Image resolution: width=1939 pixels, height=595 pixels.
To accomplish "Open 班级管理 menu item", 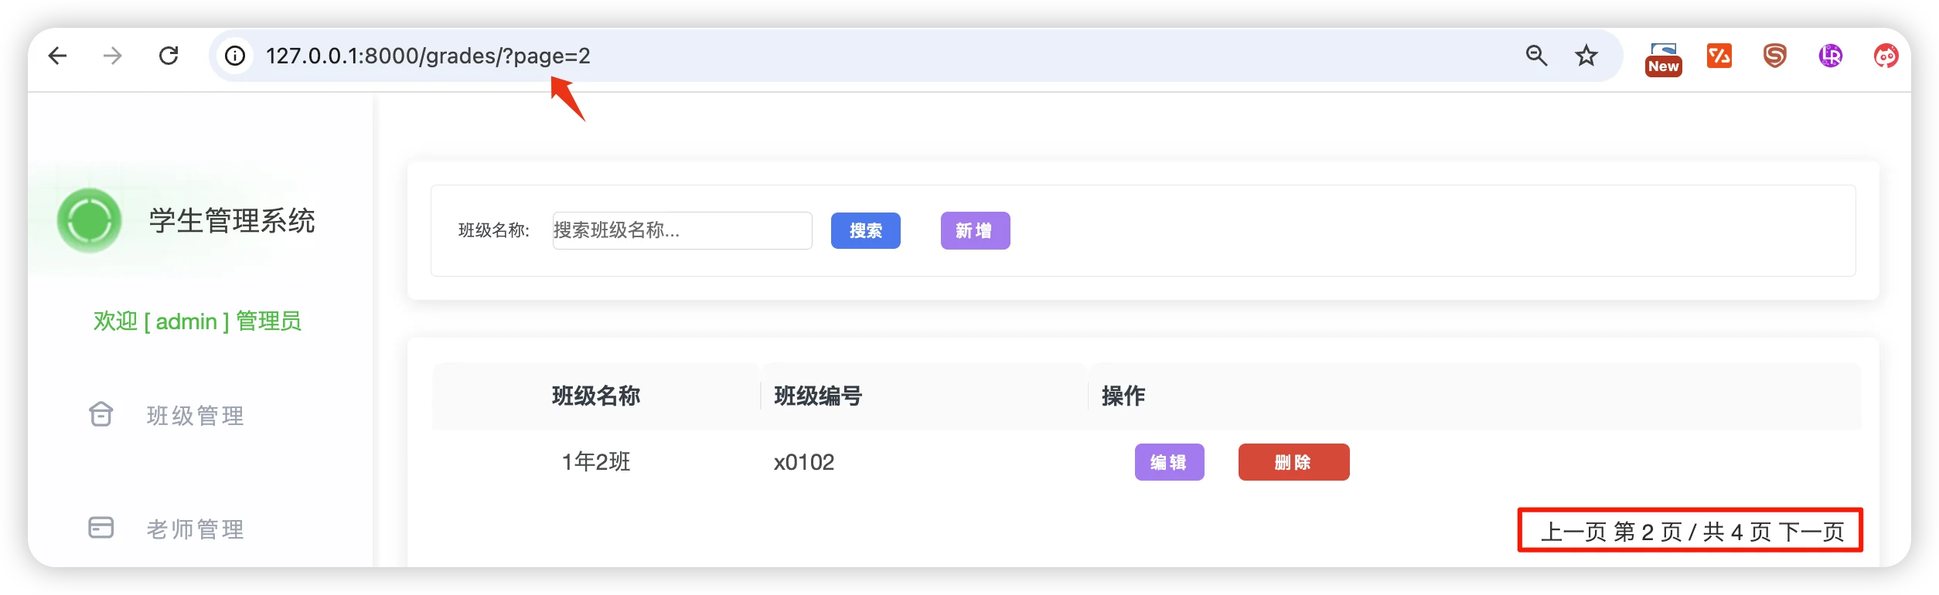I will pos(196,416).
